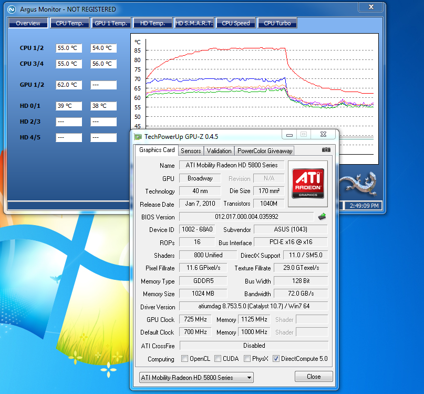Click the Argus Monitor clock 2:49:09 PM
424x394 pixels.
point(364,206)
